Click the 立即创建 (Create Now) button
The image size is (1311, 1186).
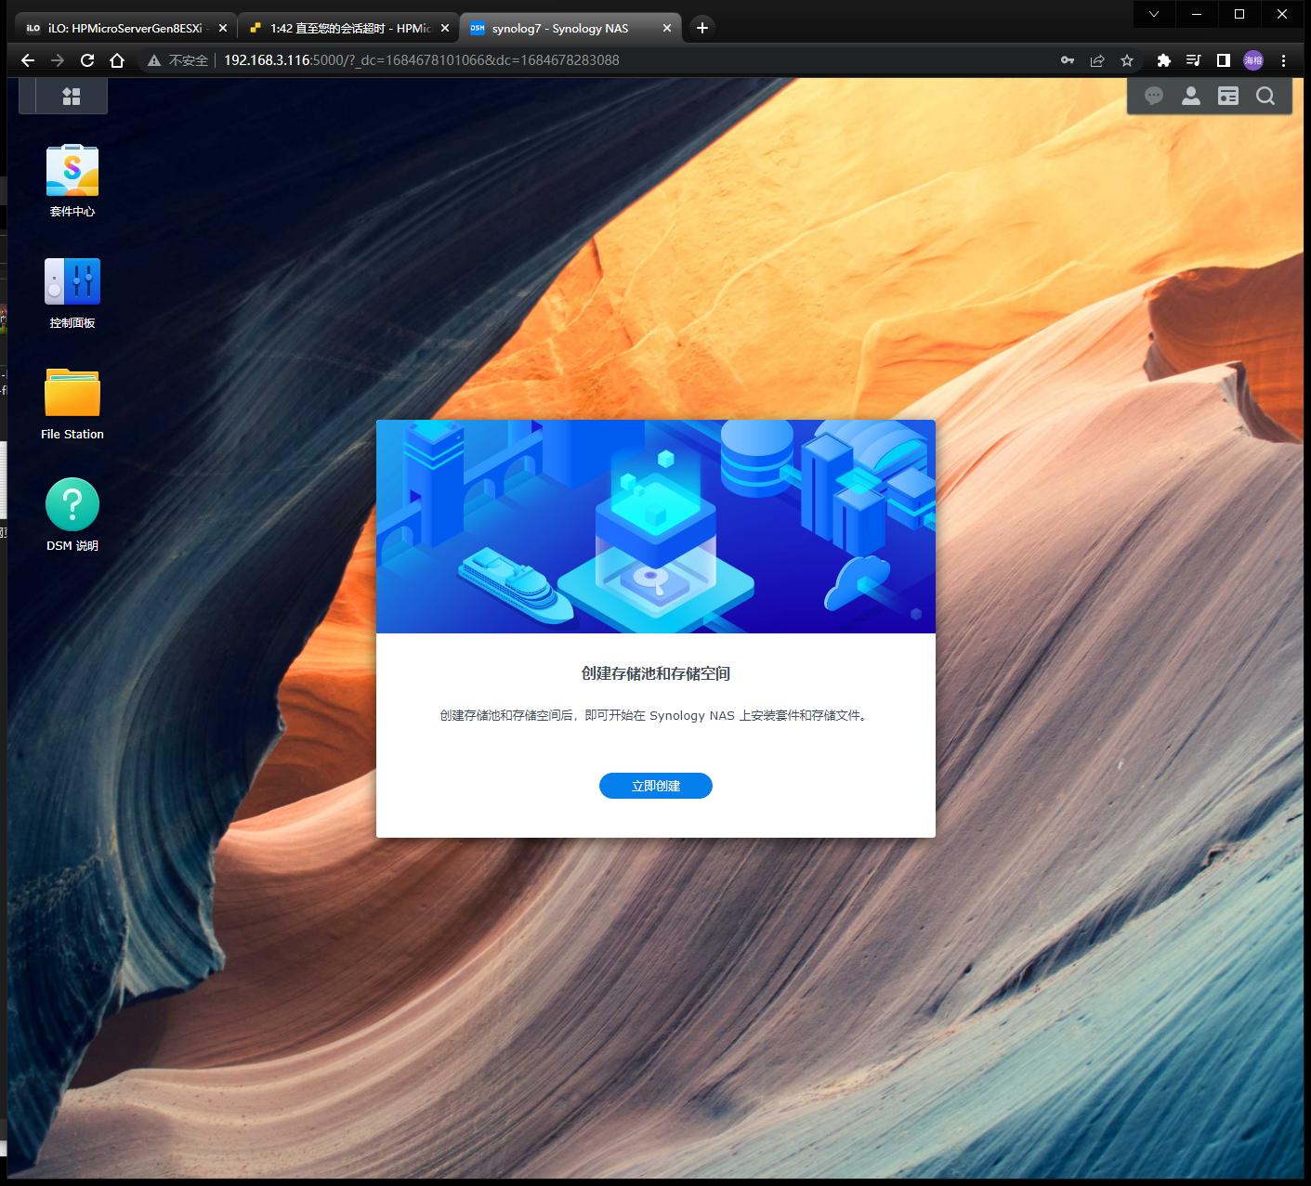tap(656, 786)
